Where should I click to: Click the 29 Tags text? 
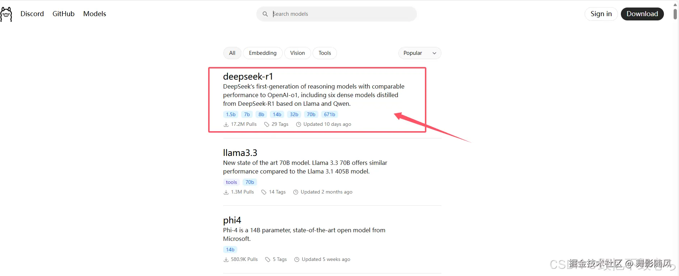[x=280, y=124]
